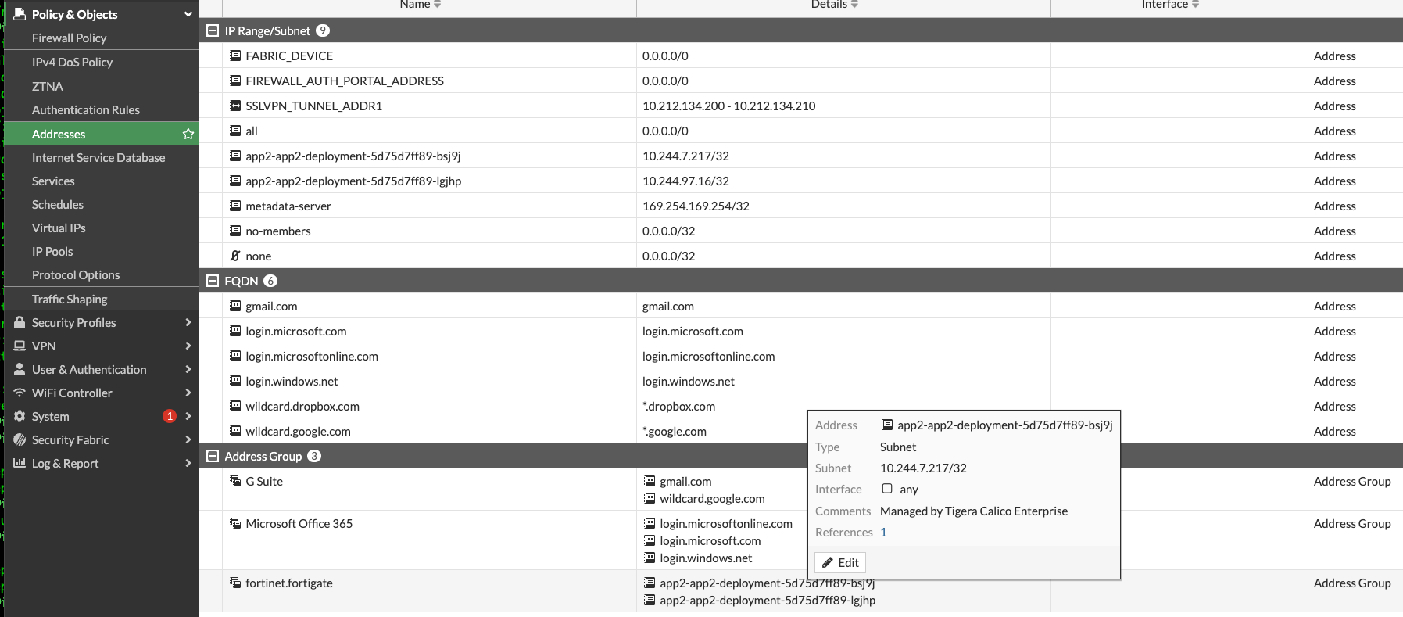Click the gmail.com FQDN icon in Name column
The height and width of the screenshot is (617, 1403).
coord(235,306)
